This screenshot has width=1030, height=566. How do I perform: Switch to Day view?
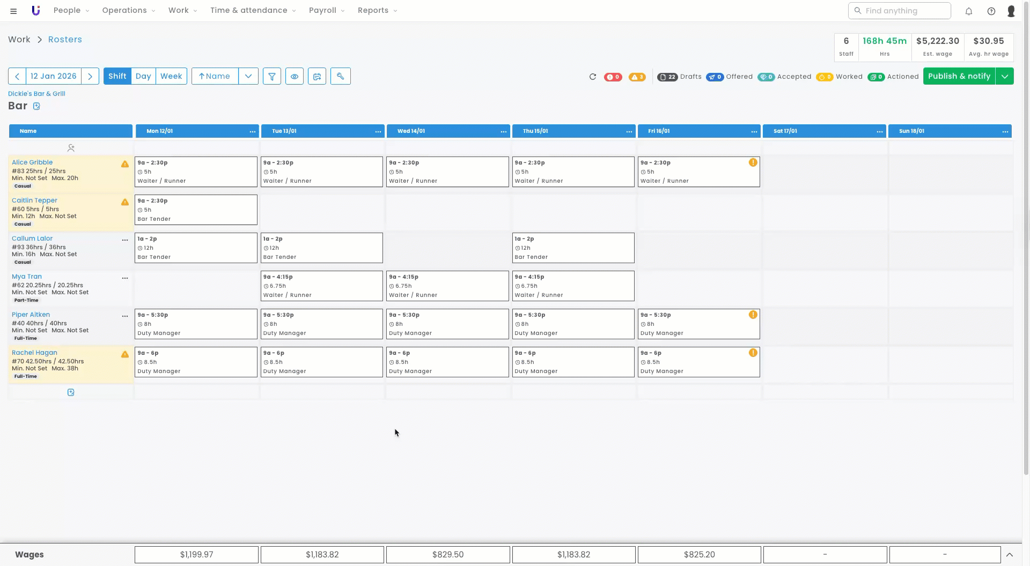click(x=143, y=76)
